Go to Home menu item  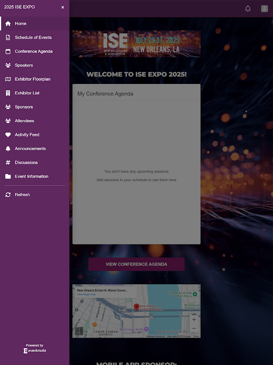(35, 24)
